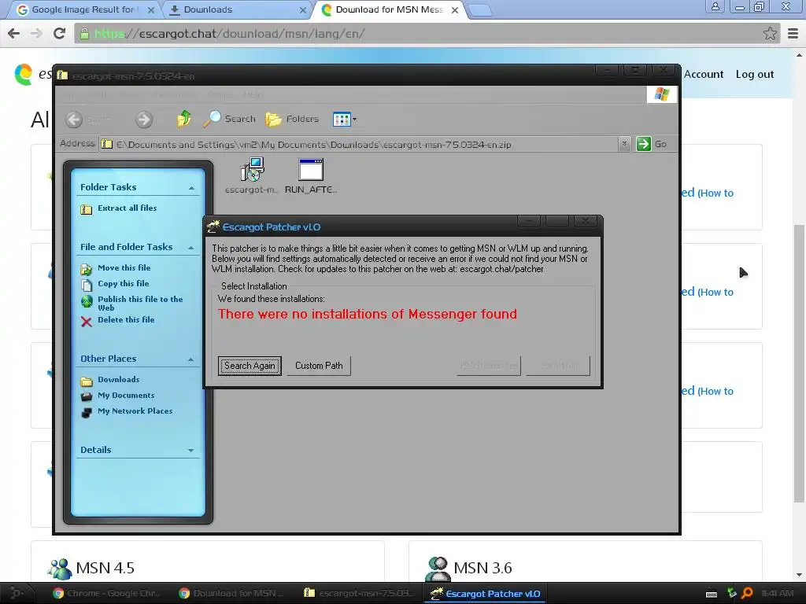Click the Chrome user profile icon
Screen dimensions: 806x604
pos(715,6)
